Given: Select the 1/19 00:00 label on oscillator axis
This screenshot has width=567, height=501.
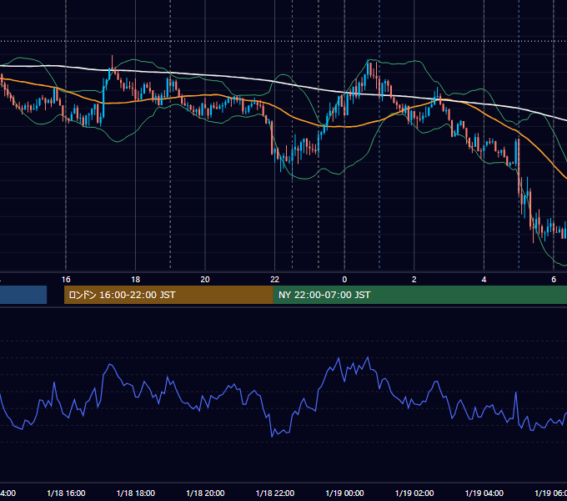Looking at the screenshot, I should [344, 493].
